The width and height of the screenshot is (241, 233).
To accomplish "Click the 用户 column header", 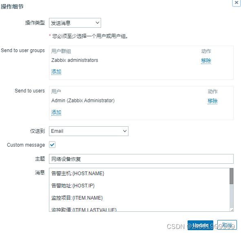I will point(56,92).
